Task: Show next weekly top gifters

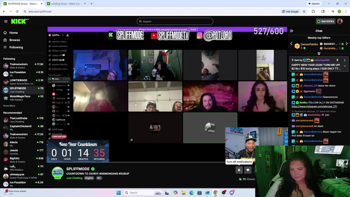Action: coord(346,44)
